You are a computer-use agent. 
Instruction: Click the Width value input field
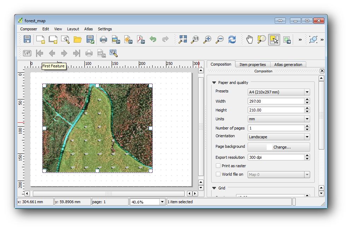[276, 101]
